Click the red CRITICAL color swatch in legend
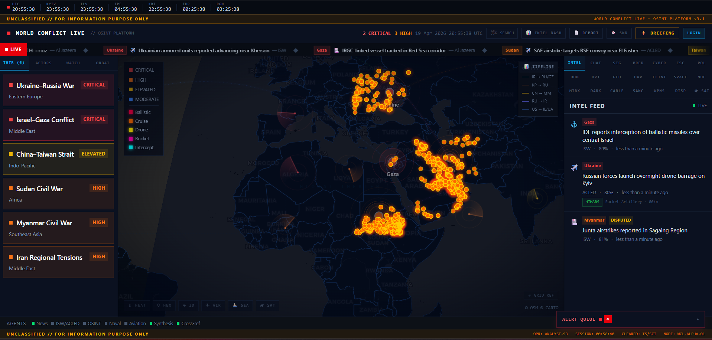 [x=131, y=70]
